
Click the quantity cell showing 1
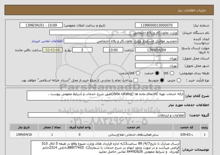tap(52, 134)
